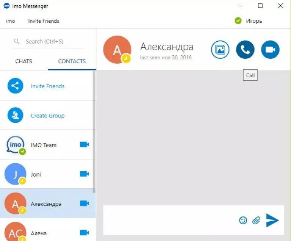Click Александра's large avatar in header
The width and height of the screenshot is (291, 241).
pos(117,50)
